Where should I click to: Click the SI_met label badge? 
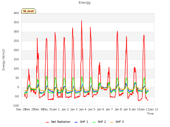coord(28,11)
